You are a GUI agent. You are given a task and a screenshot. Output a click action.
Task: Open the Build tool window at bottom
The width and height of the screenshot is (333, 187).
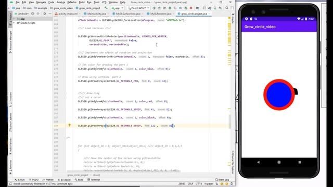click(x=79, y=180)
